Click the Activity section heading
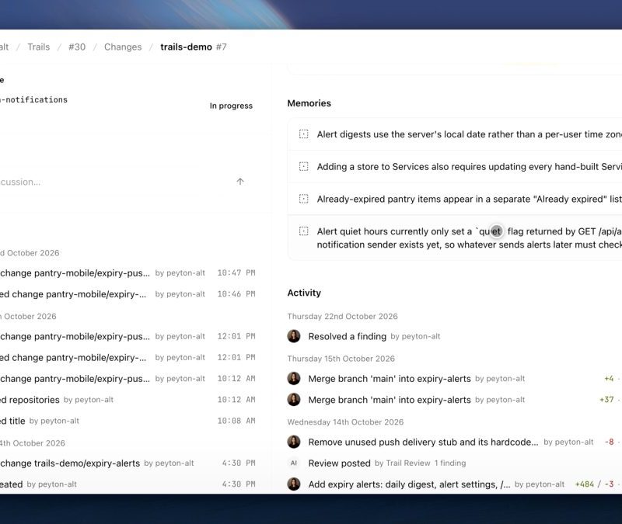 304,293
